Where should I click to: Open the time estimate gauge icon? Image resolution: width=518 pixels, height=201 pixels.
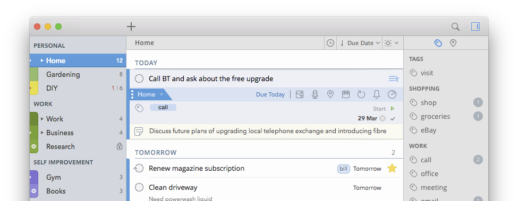click(x=392, y=94)
